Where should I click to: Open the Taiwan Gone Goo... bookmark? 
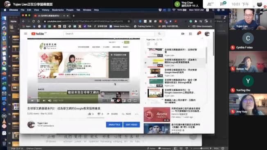(120, 26)
